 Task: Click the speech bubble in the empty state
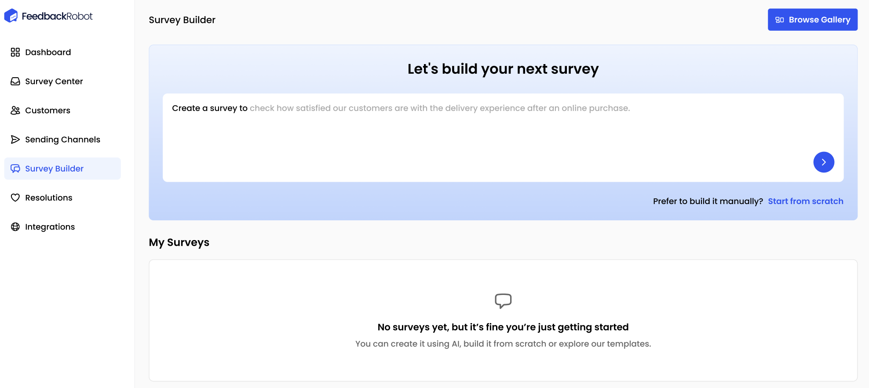503,301
